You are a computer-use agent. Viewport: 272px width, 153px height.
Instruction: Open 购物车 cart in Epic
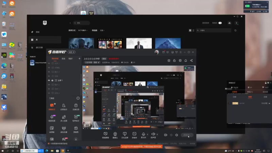(217, 23)
